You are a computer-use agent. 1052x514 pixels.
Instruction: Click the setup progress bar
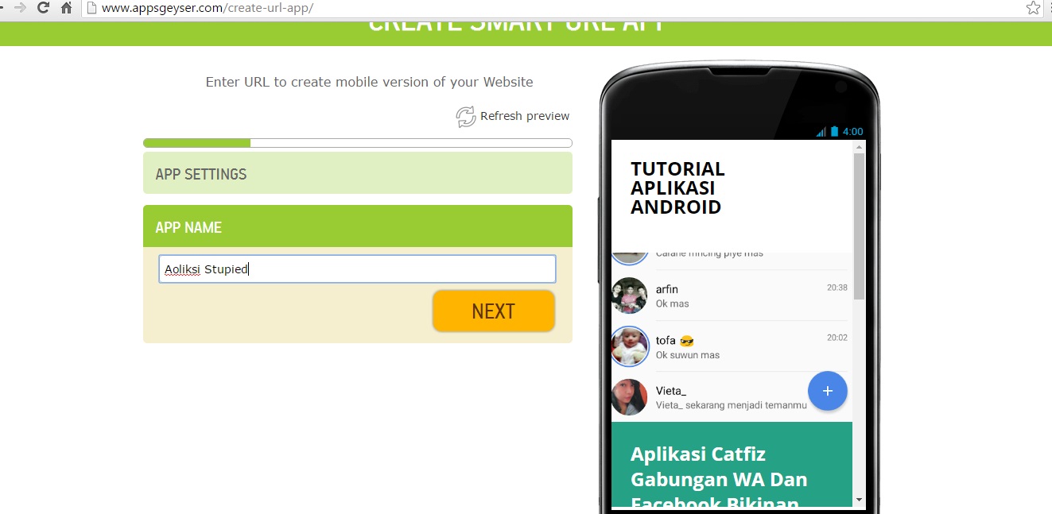(357, 142)
